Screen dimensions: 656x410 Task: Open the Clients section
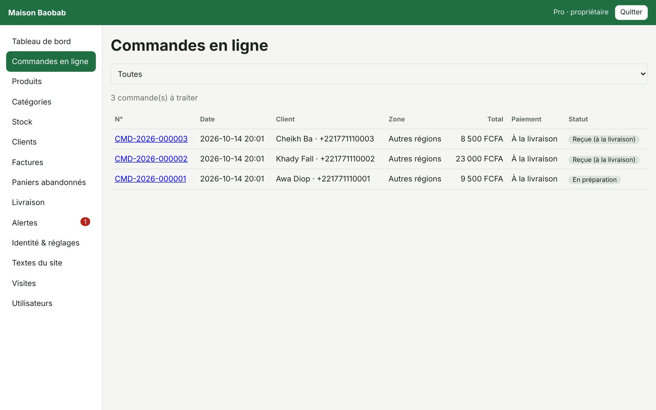(x=51, y=142)
